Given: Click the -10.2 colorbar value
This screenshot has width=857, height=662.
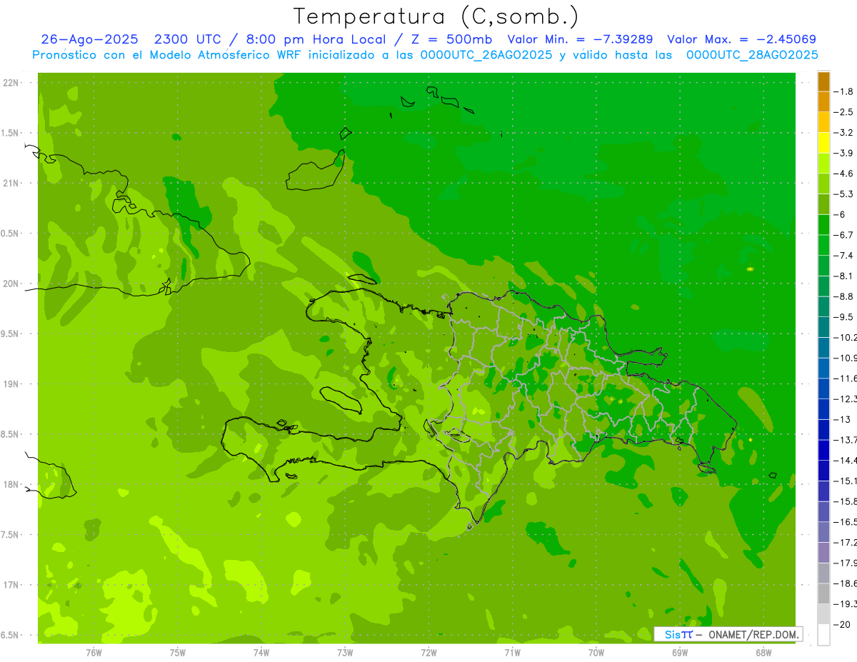Looking at the screenshot, I should coord(845,337).
